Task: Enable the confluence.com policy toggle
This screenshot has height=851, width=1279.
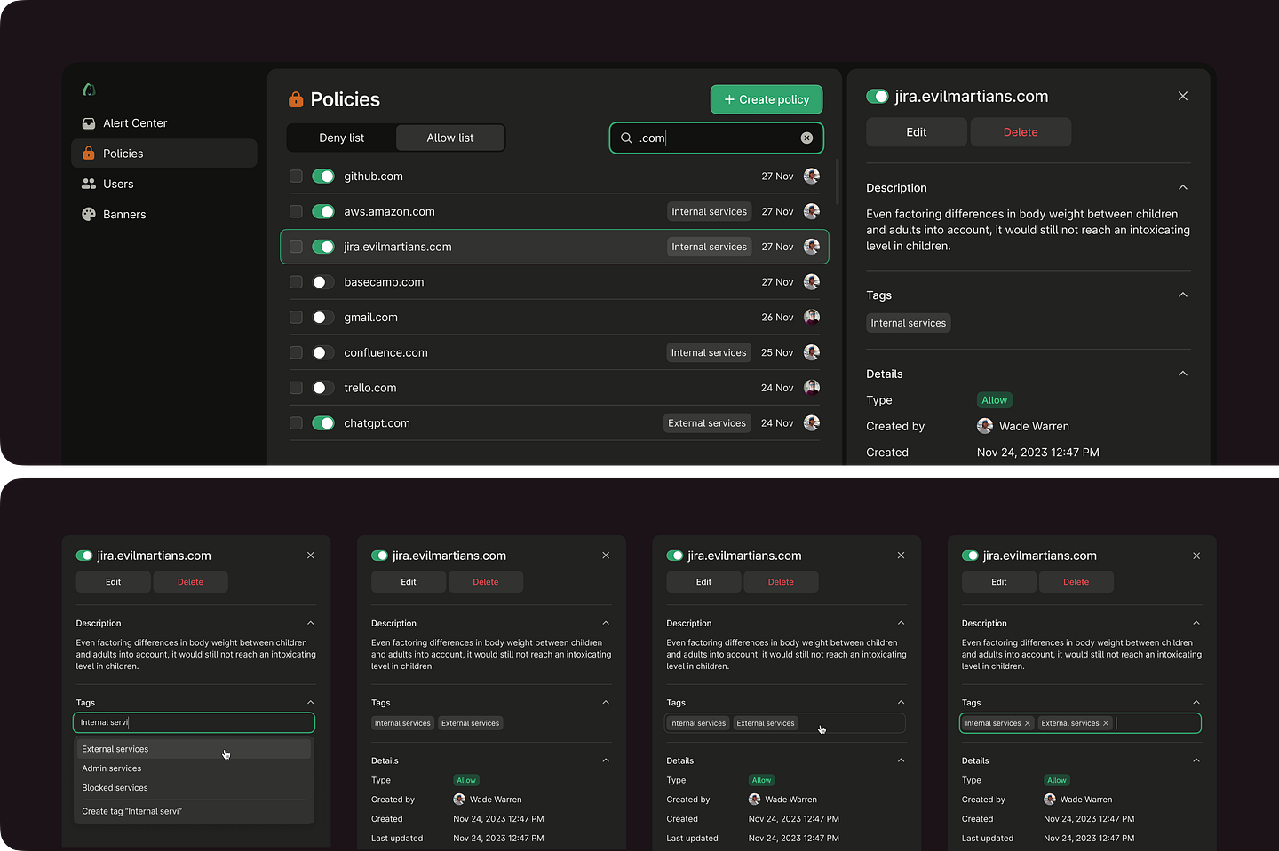Action: 323,352
